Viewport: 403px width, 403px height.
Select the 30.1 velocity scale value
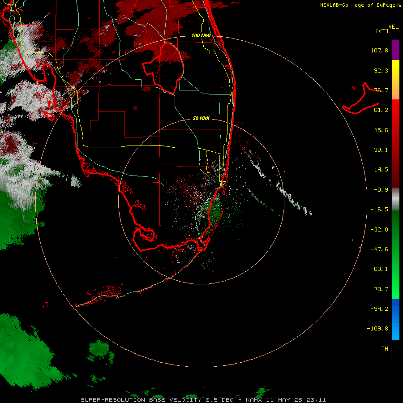[x=381, y=150]
